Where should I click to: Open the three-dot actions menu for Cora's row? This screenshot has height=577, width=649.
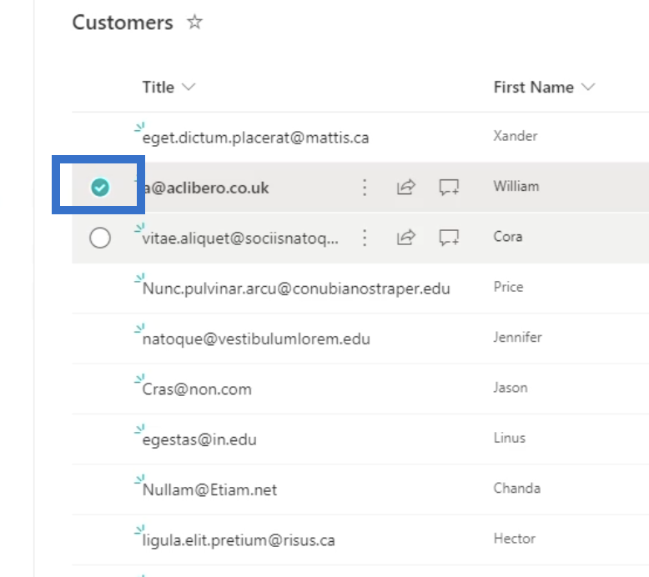pos(364,238)
